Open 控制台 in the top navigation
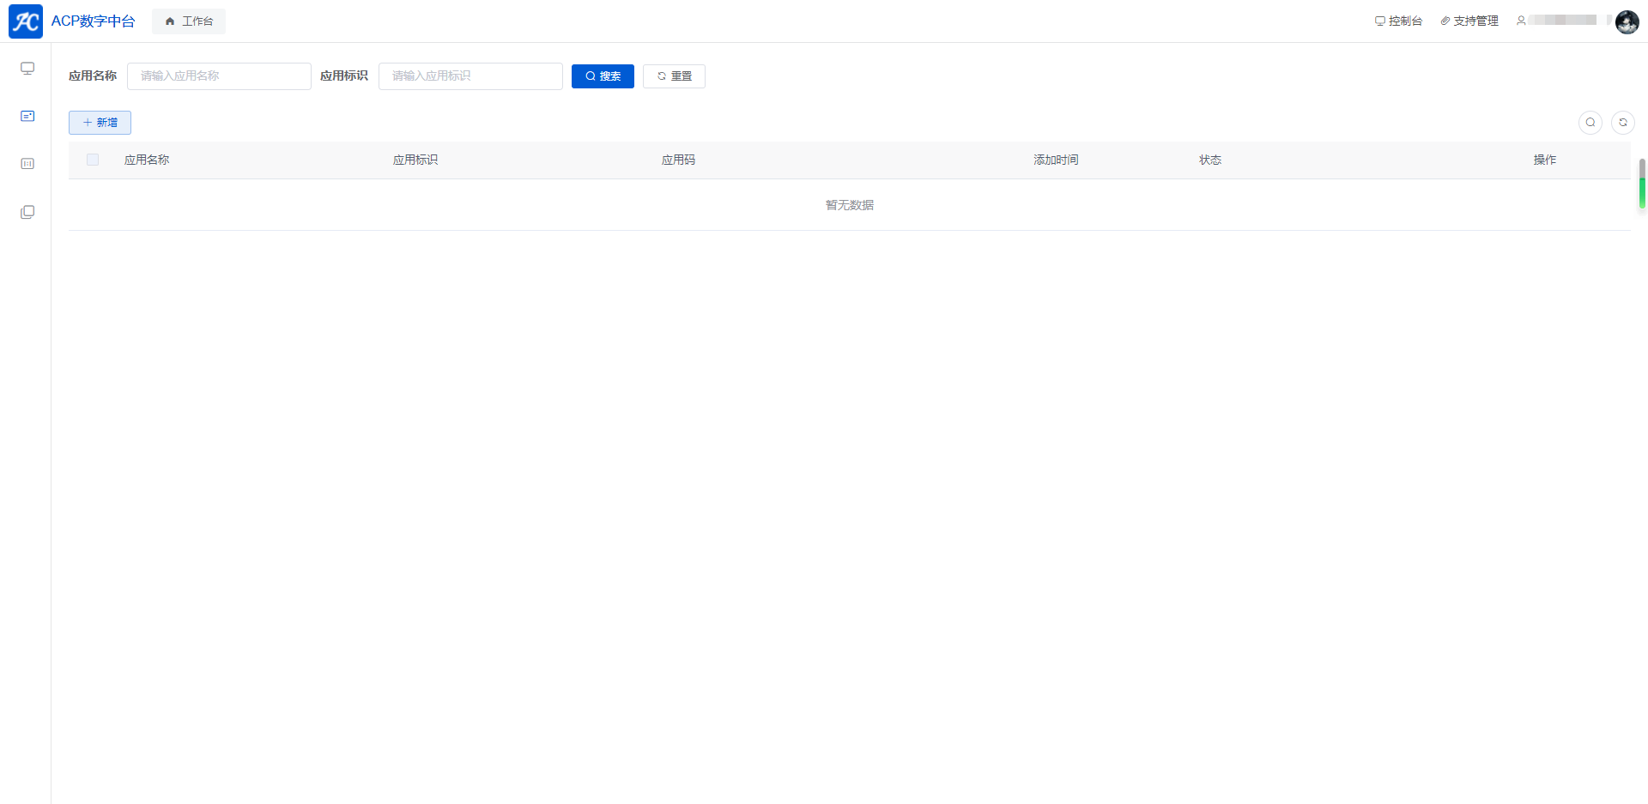 1398,21
